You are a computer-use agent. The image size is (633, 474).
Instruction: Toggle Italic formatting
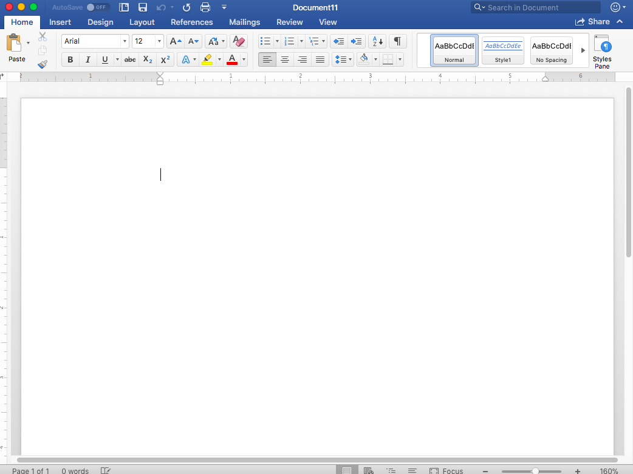87,59
